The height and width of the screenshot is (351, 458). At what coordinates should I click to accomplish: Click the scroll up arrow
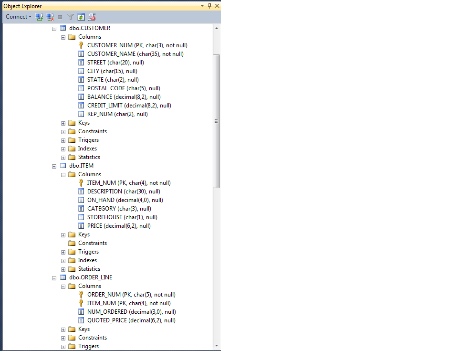(x=217, y=28)
